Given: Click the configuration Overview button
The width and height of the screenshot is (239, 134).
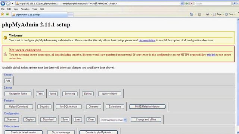Looking at the screenshot, I should click(12, 119).
